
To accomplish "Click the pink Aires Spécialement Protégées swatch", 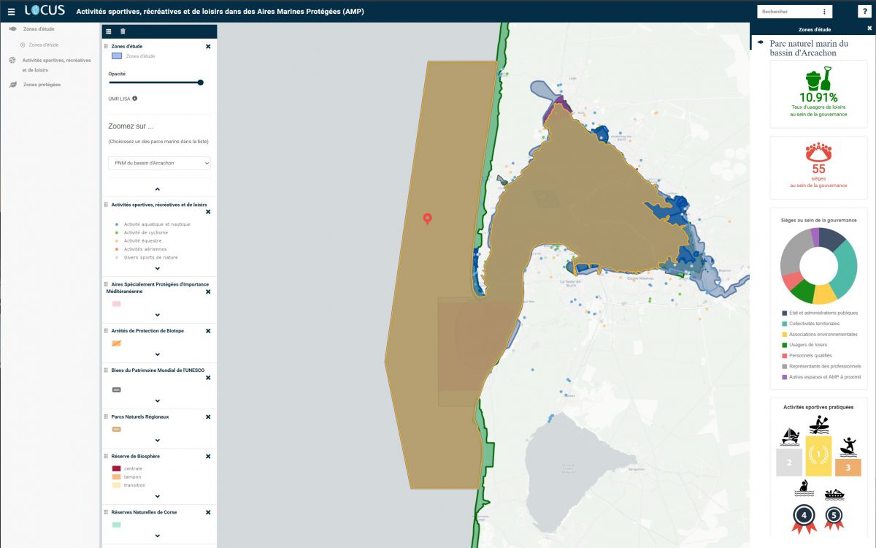I will [116, 303].
